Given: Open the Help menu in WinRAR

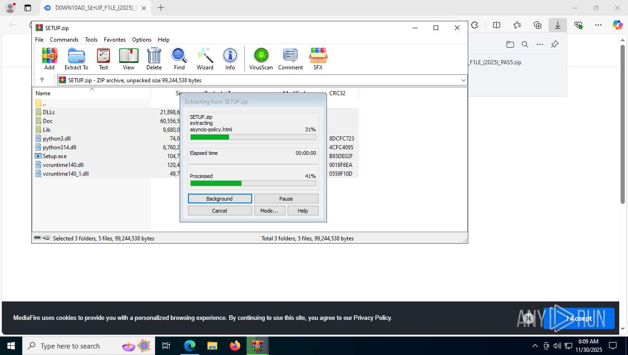Looking at the screenshot, I should click(163, 40).
